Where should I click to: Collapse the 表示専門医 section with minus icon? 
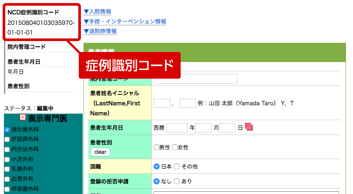(23, 118)
